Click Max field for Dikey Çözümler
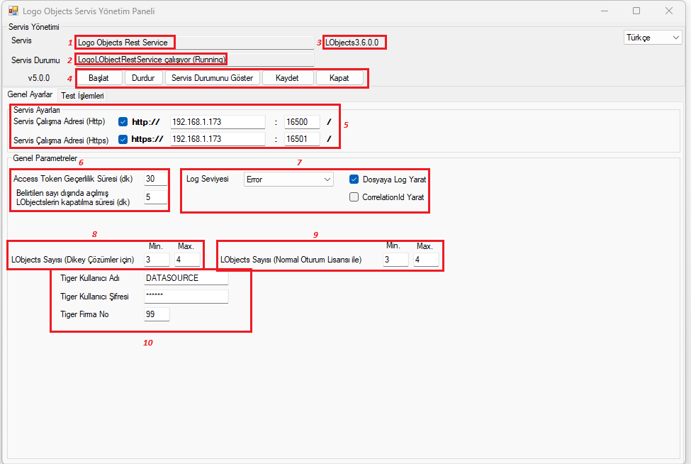691x464 pixels. pos(187,260)
